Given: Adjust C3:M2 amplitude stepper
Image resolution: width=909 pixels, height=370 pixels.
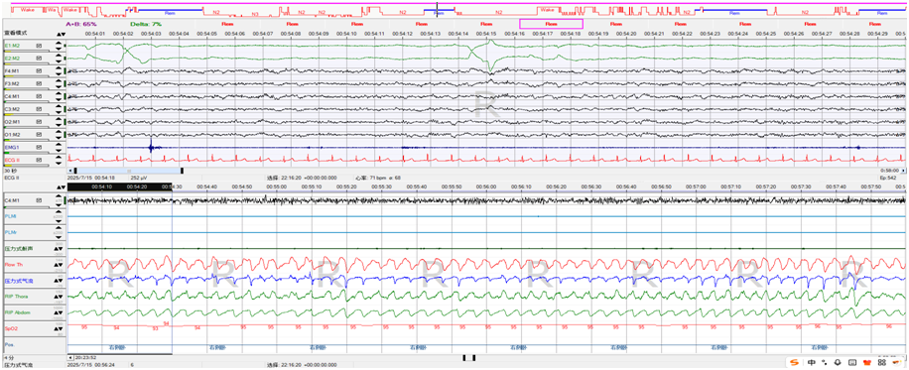Looking at the screenshot, I should pyautogui.click(x=60, y=109).
